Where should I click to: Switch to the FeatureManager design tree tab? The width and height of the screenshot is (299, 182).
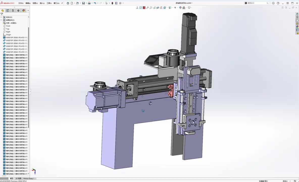[x=3, y=11]
